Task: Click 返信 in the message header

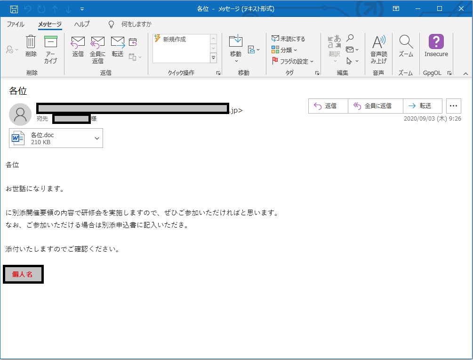Action: tap(328, 106)
